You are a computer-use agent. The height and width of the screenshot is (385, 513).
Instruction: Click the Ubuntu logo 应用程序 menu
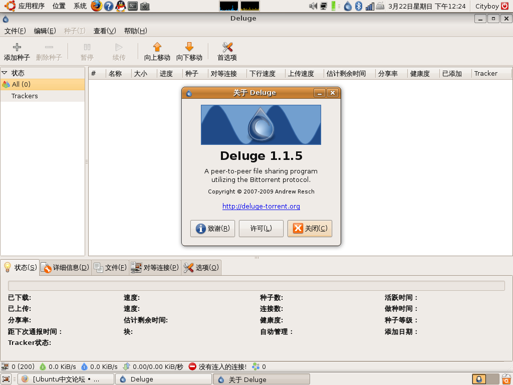point(25,6)
